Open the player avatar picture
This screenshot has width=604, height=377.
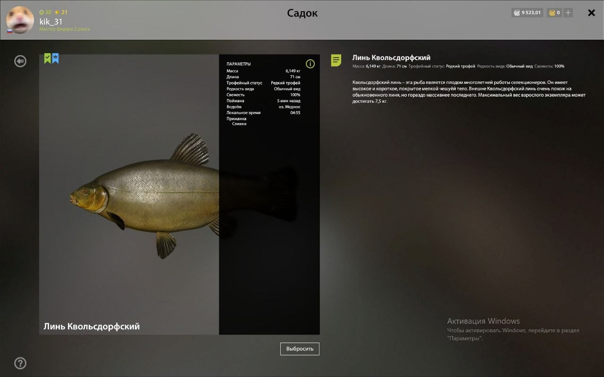[x=20, y=20]
